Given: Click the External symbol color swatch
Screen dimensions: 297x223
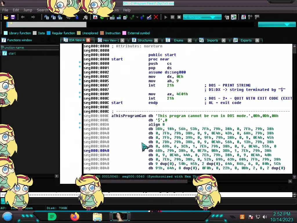Looking at the screenshot, I should pyautogui.click(x=124, y=33).
